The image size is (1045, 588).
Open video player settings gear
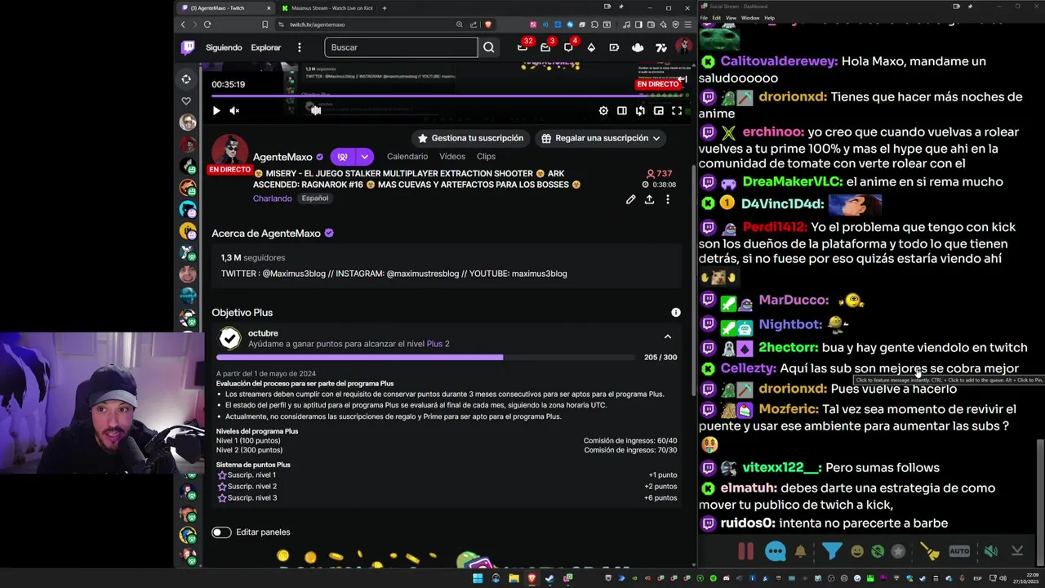(603, 110)
